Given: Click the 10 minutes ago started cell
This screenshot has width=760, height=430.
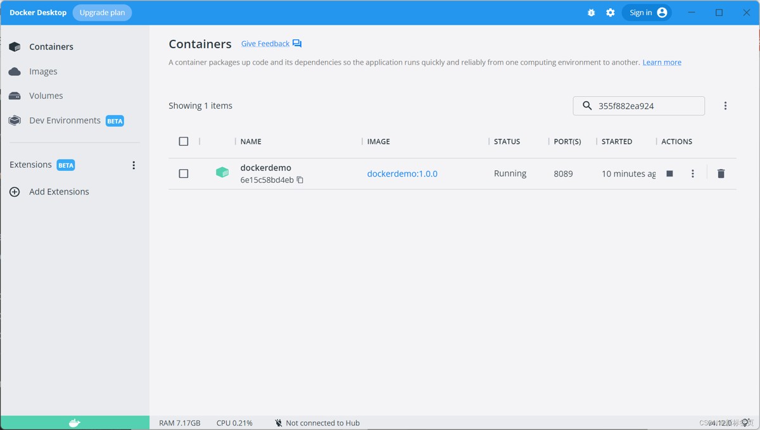Looking at the screenshot, I should tap(628, 174).
